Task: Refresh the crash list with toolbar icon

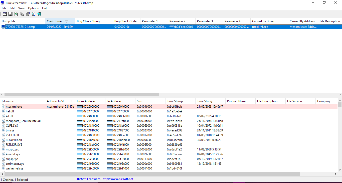Action: click(16, 14)
